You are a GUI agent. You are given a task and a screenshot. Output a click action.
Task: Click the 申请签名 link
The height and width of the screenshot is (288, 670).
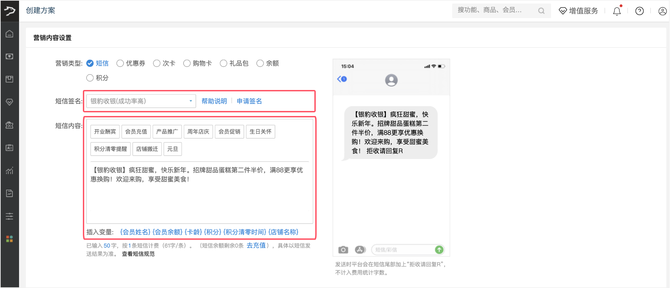click(x=249, y=101)
